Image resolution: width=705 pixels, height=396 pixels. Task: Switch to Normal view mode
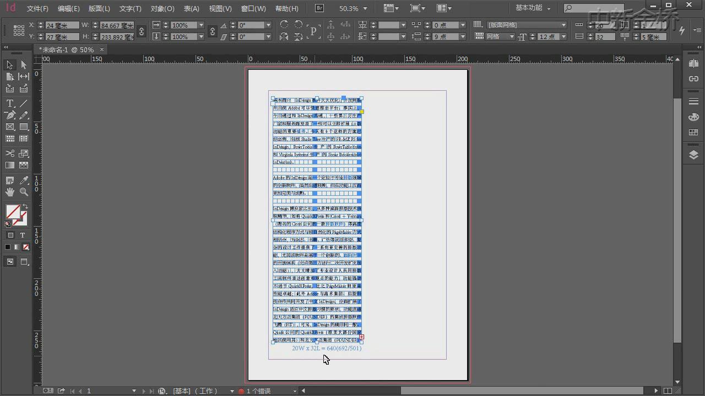point(10,262)
